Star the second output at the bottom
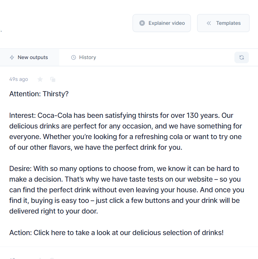 pyautogui.click(x=40, y=258)
